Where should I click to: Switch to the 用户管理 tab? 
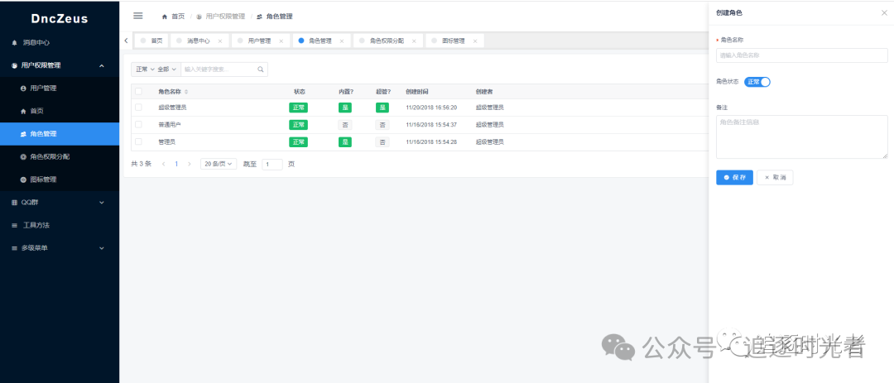coord(259,41)
